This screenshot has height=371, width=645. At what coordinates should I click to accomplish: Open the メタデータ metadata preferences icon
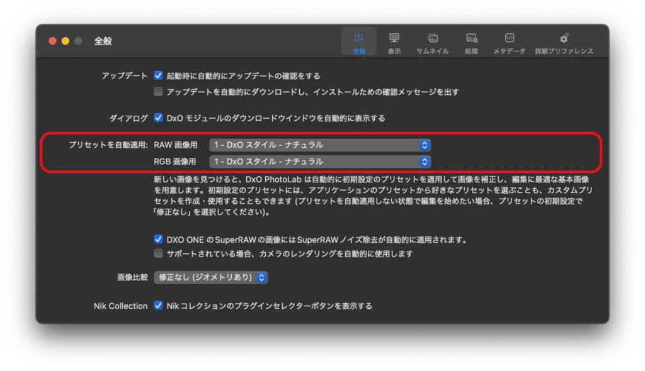tap(509, 38)
